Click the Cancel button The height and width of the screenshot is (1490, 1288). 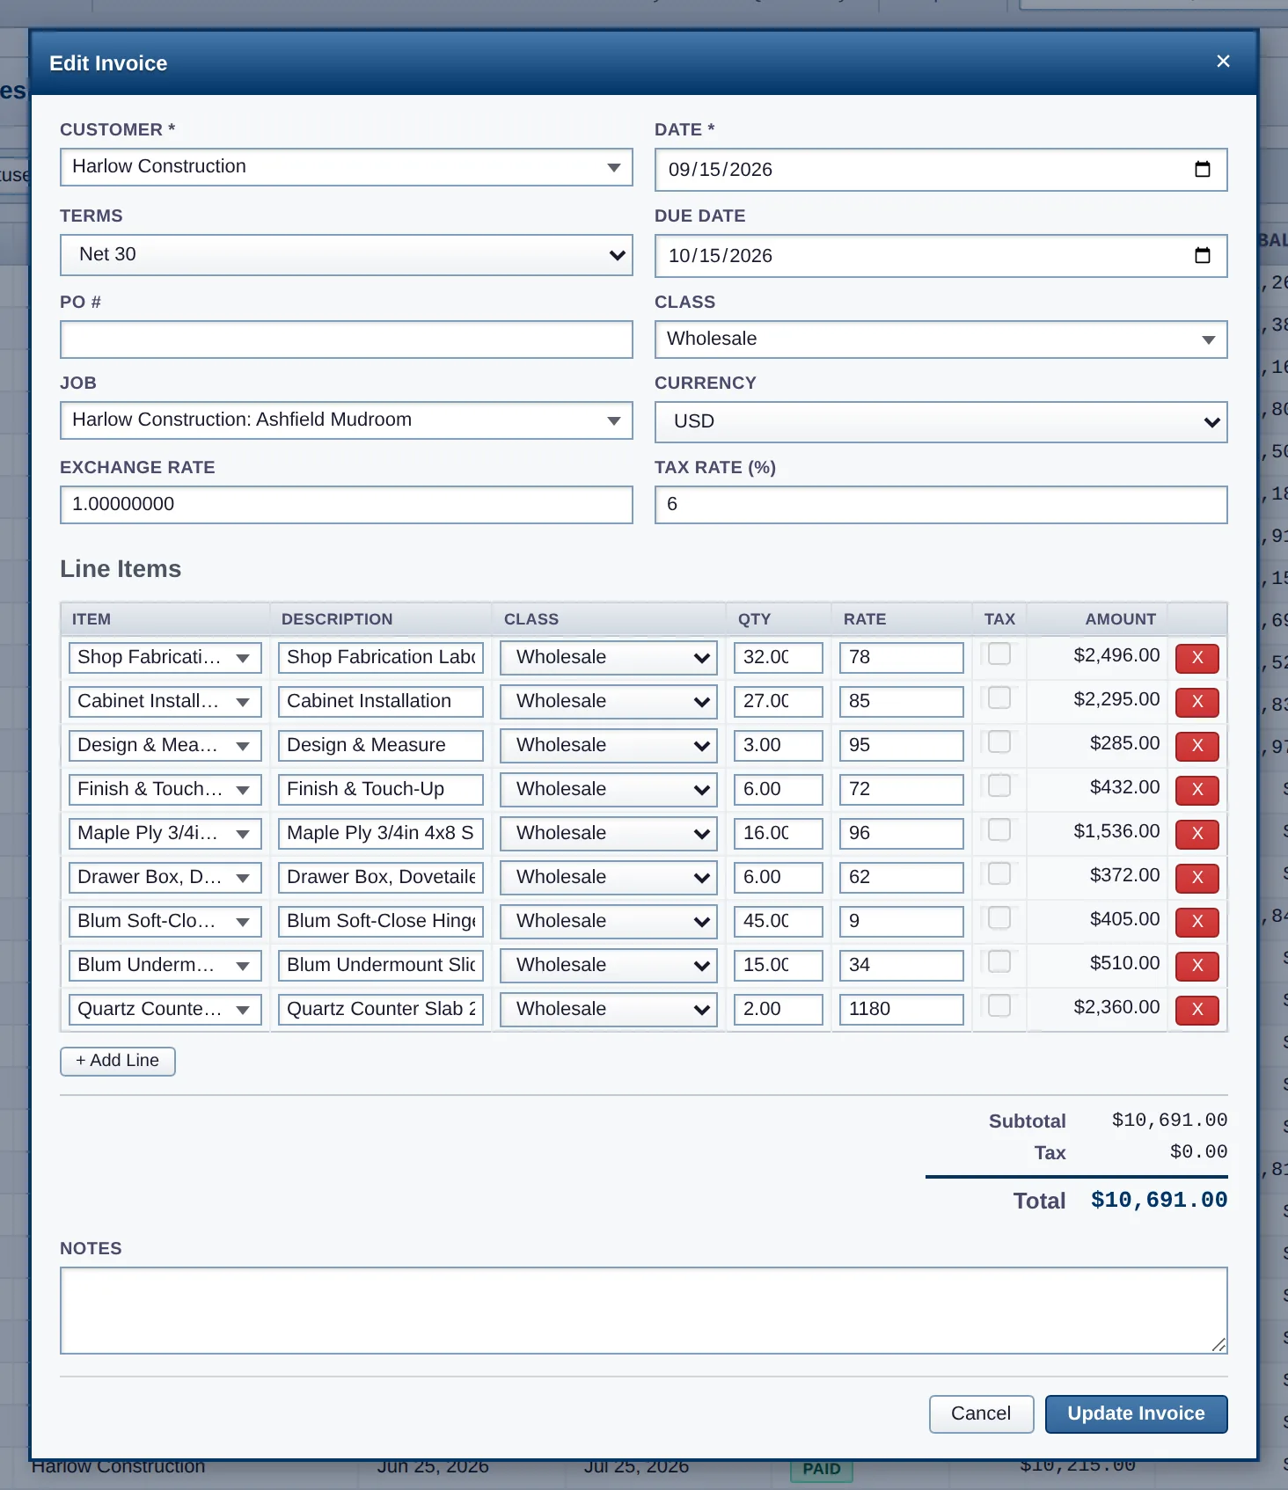point(982,1414)
